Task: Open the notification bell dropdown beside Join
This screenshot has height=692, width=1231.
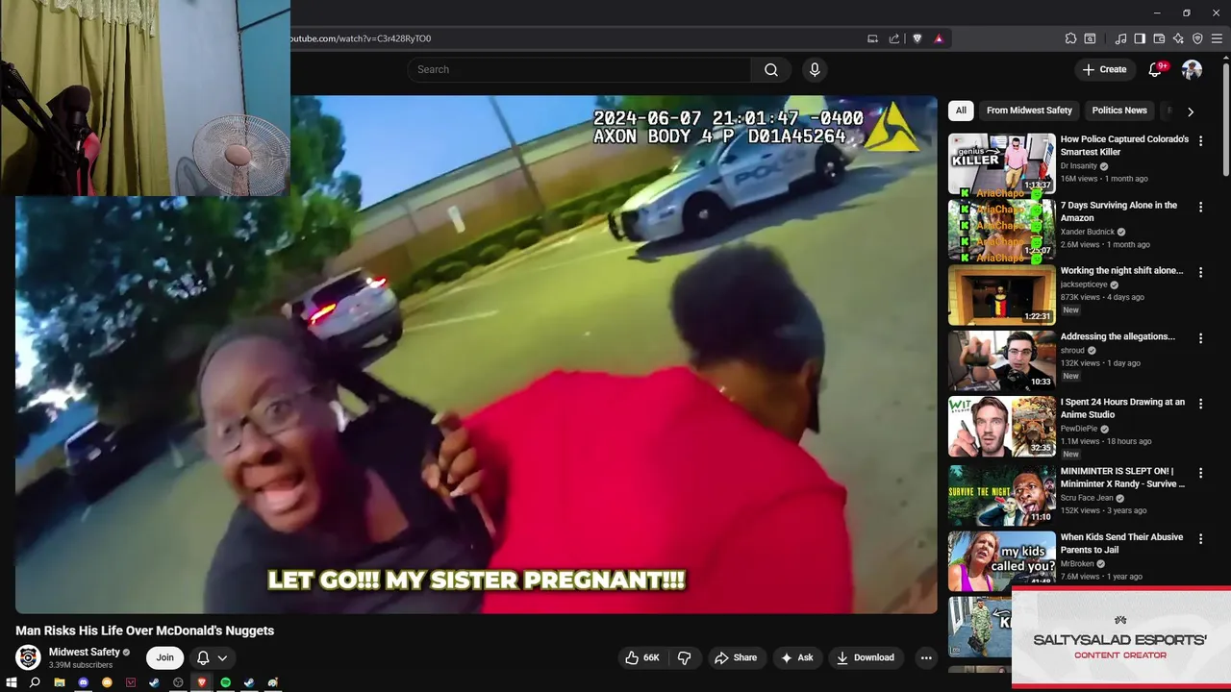Action: tap(212, 657)
